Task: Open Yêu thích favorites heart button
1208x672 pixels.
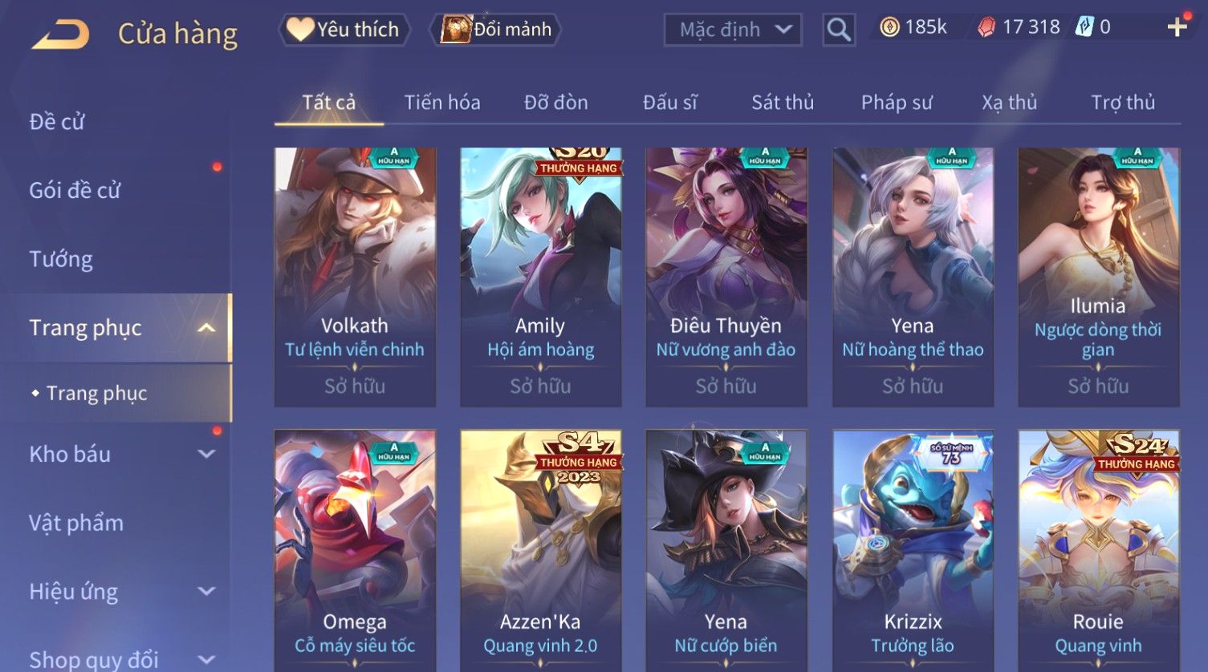Action: [x=344, y=30]
